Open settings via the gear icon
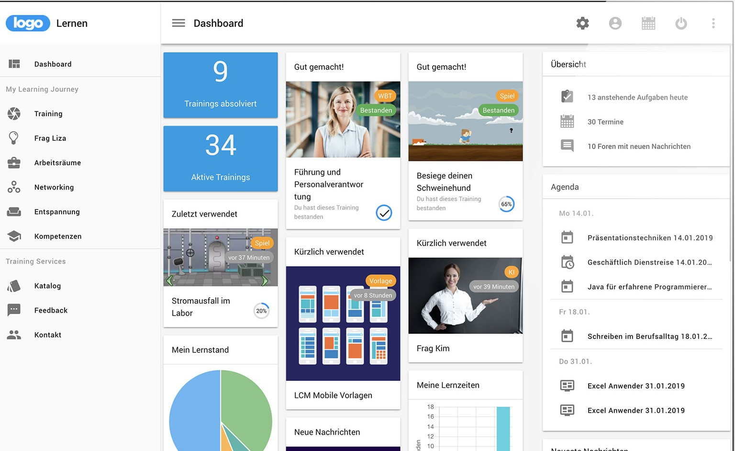The image size is (735, 451). (582, 23)
